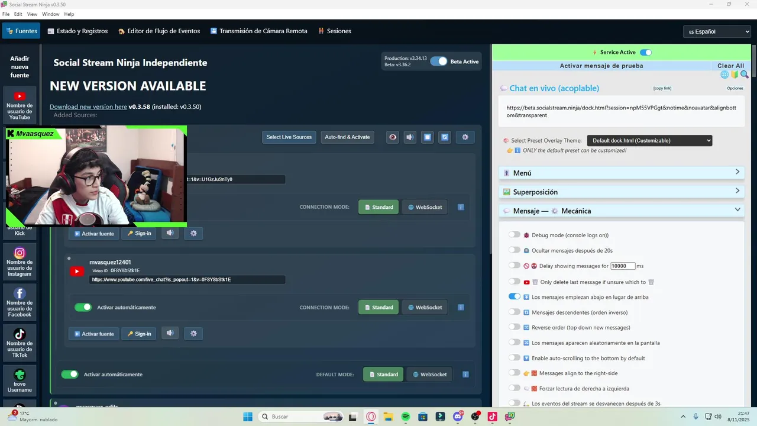Add a Facebook username source
757x426 pixels.
20,302
